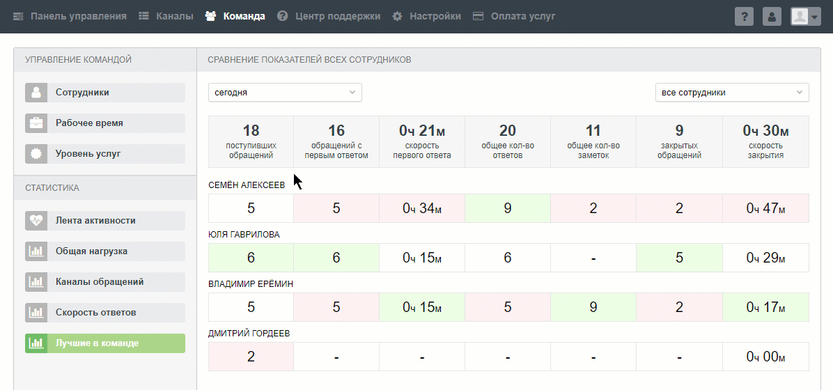Click the Сотрудники person icon
Viewport: 833px width, 390px height.
click(x=36, y=93)
